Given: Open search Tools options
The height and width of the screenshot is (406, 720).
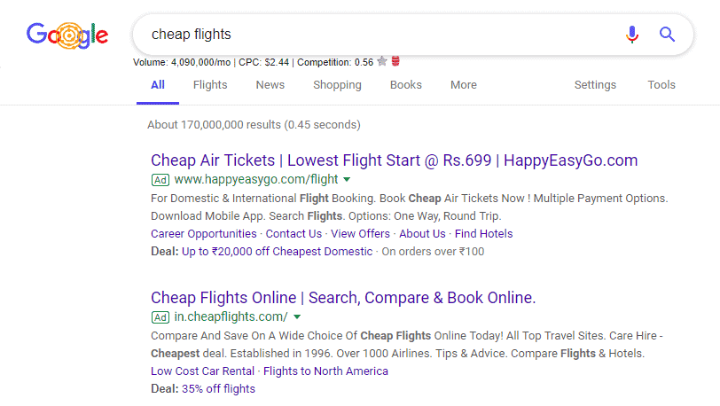Looking at the screenshot, I should [x=661, y=85].
